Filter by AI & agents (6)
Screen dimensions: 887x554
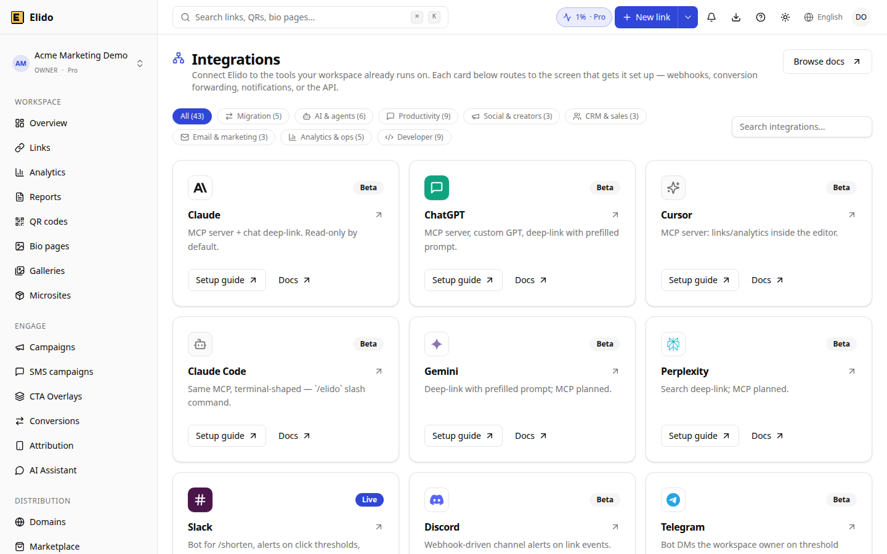point(334,116)
